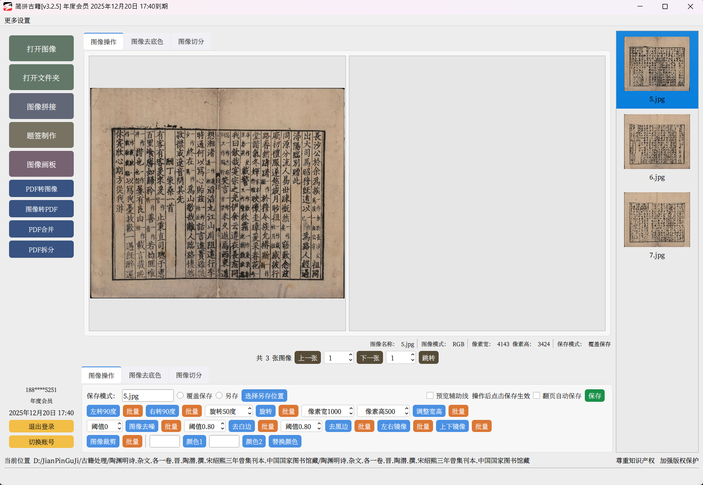Toggle the 翻页自动保存 checkbox

[x=537, y=395]
